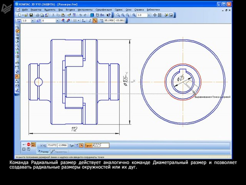
Task: Click the Zoom out magnifier icon
Action: (x=128, y=15)
